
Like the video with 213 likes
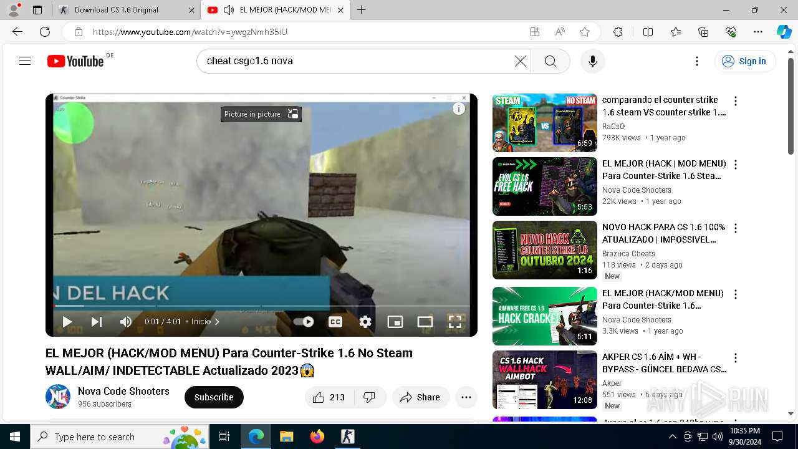point(329,397)
